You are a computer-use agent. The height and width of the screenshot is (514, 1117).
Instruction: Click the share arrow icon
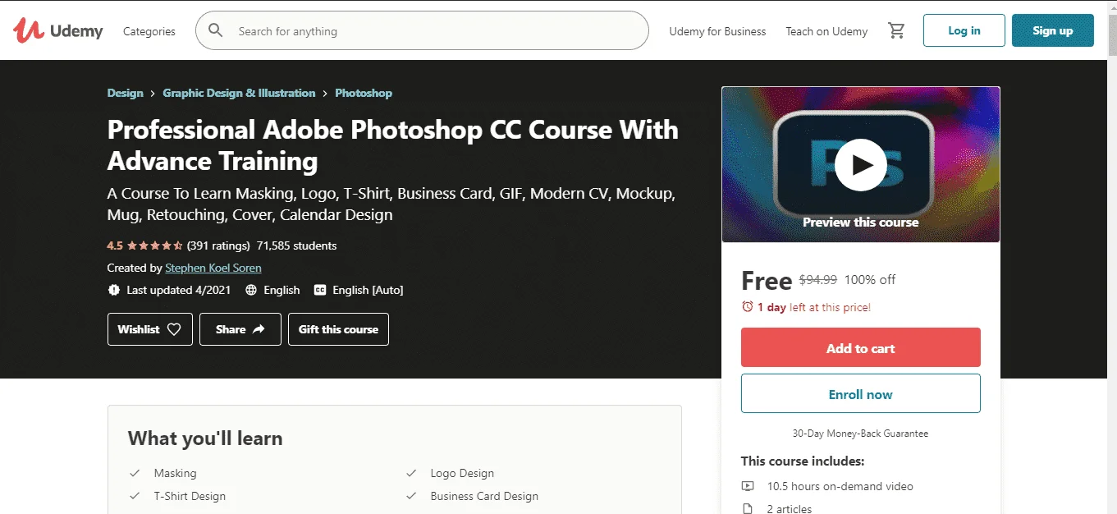[x=259, y=329]
